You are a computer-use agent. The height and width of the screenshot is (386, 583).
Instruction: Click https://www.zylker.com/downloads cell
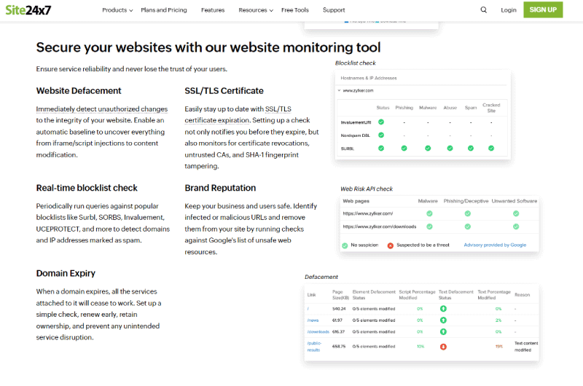(x=379, y=227)
